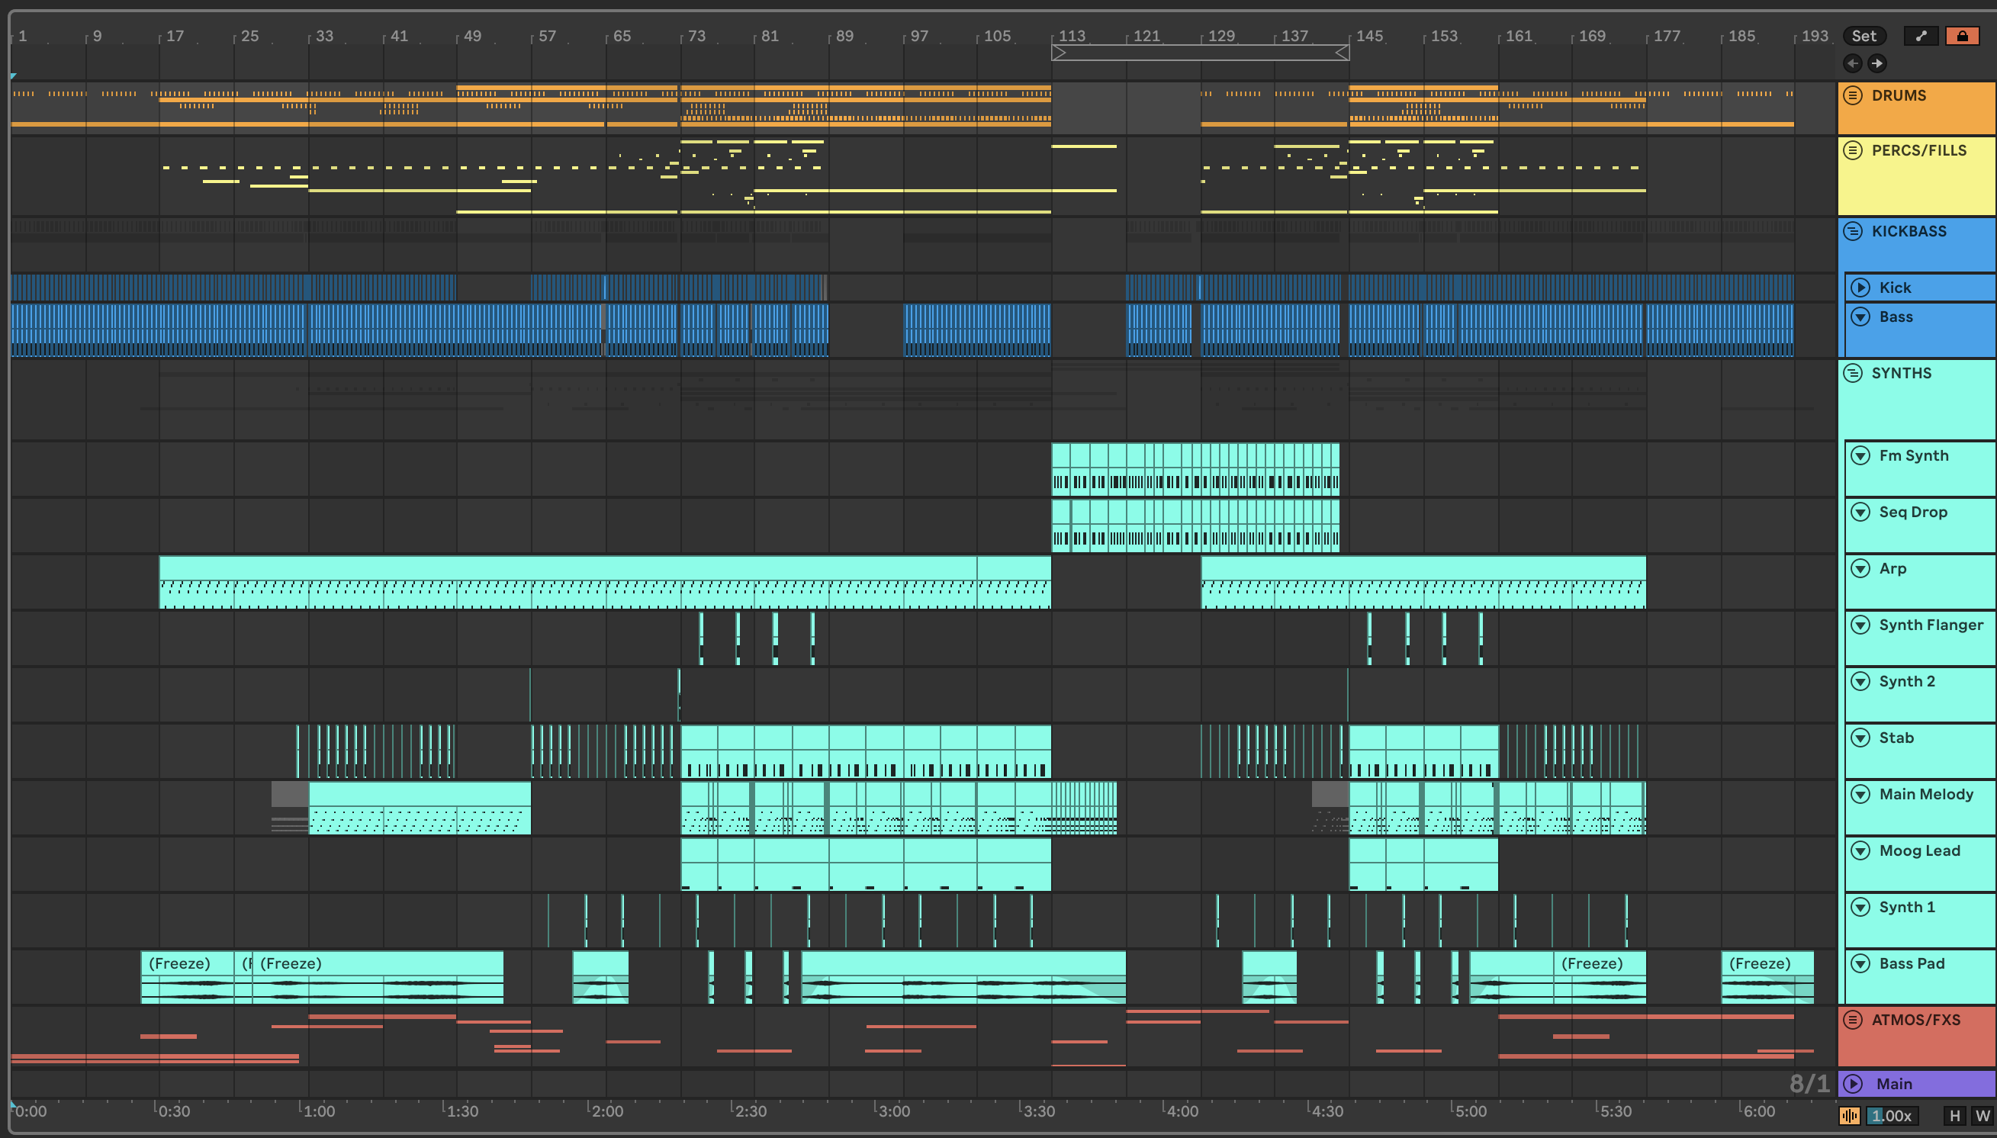The width and height of the screenshot is (1997, 1138).
Task: Collapse the Fm Synth track arrow
Action: click(1860, 455)
